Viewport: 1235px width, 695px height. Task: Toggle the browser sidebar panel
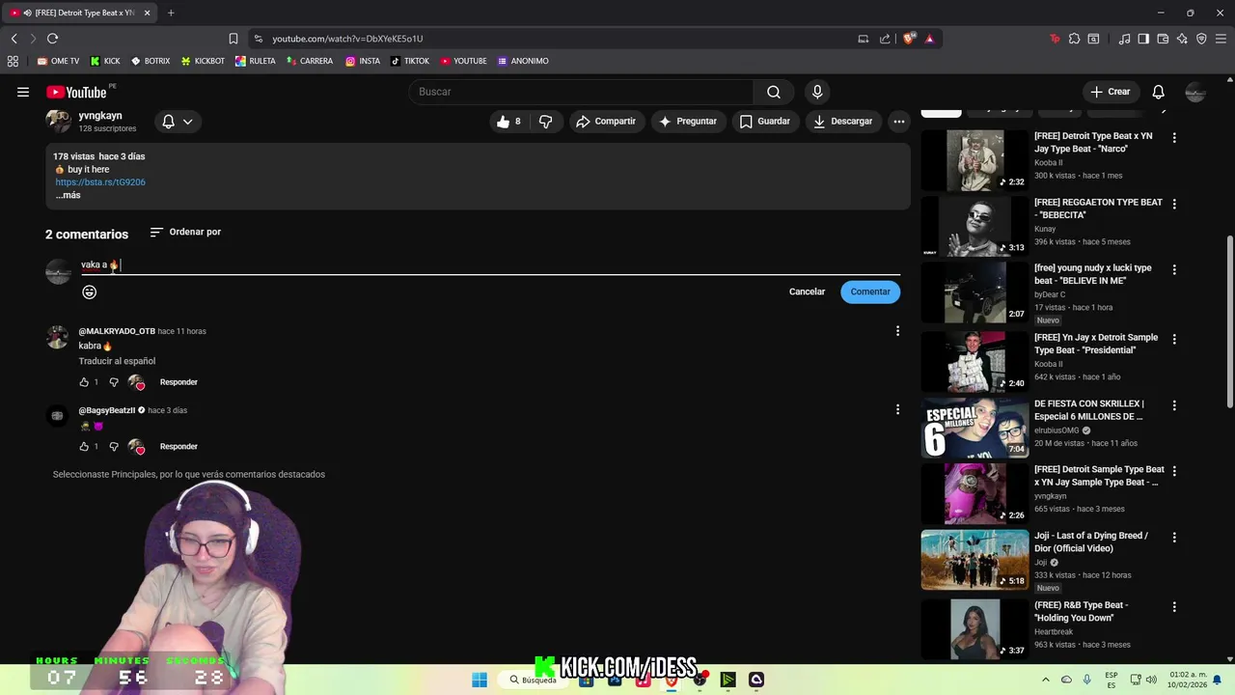click(x=1143, y=39)
